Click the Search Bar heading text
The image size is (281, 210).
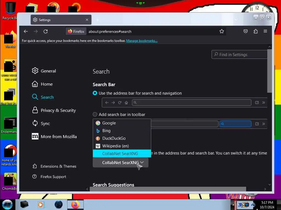tap(104, 84)
